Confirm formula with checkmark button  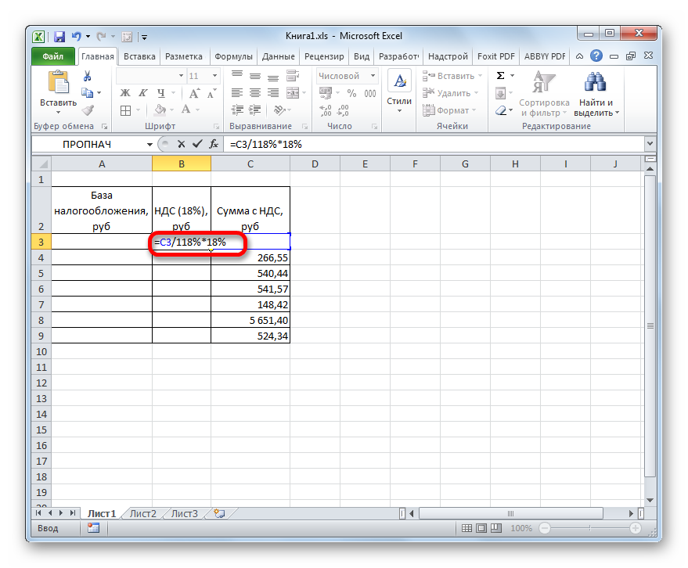pyautogui.click(x=196, y=144)
